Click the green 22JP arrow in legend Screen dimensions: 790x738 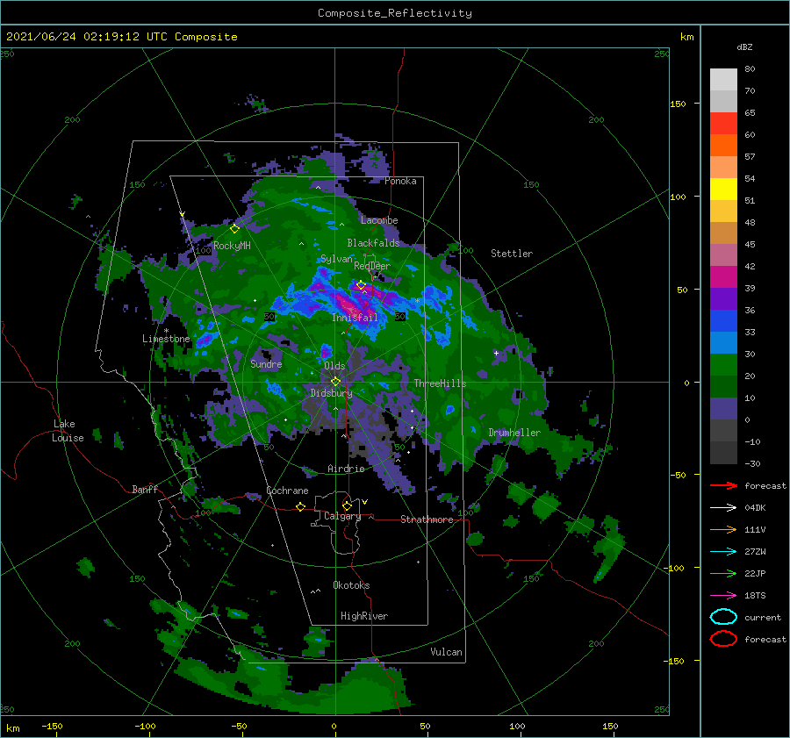pyautogui.click(x=723, y=573)
